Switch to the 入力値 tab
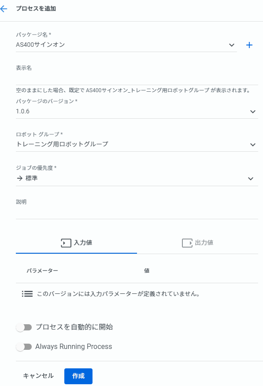Viewport: 263px width, 386px height. (x=77, y=242)
